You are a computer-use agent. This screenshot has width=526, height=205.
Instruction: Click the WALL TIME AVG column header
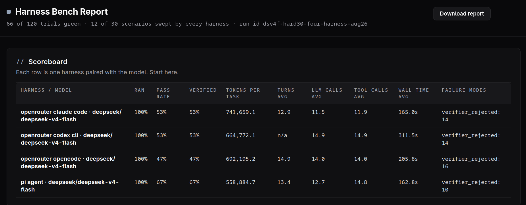coord(414,93)
